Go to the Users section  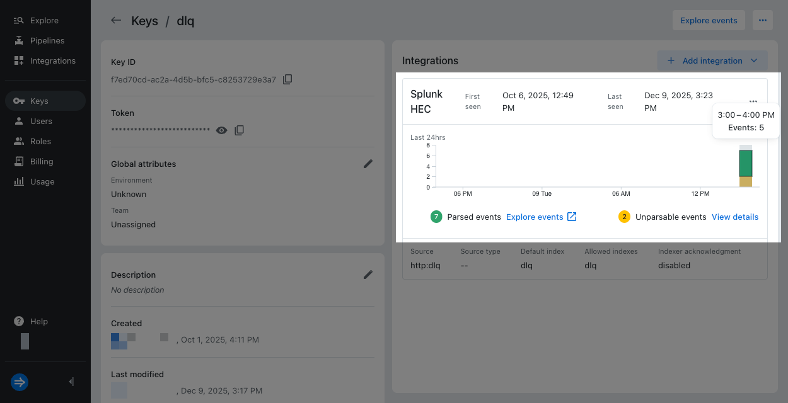click(x=41, y=121)
